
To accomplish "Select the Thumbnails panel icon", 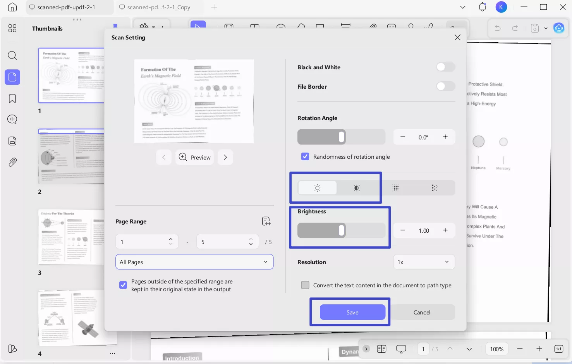I will pos(12,77).
